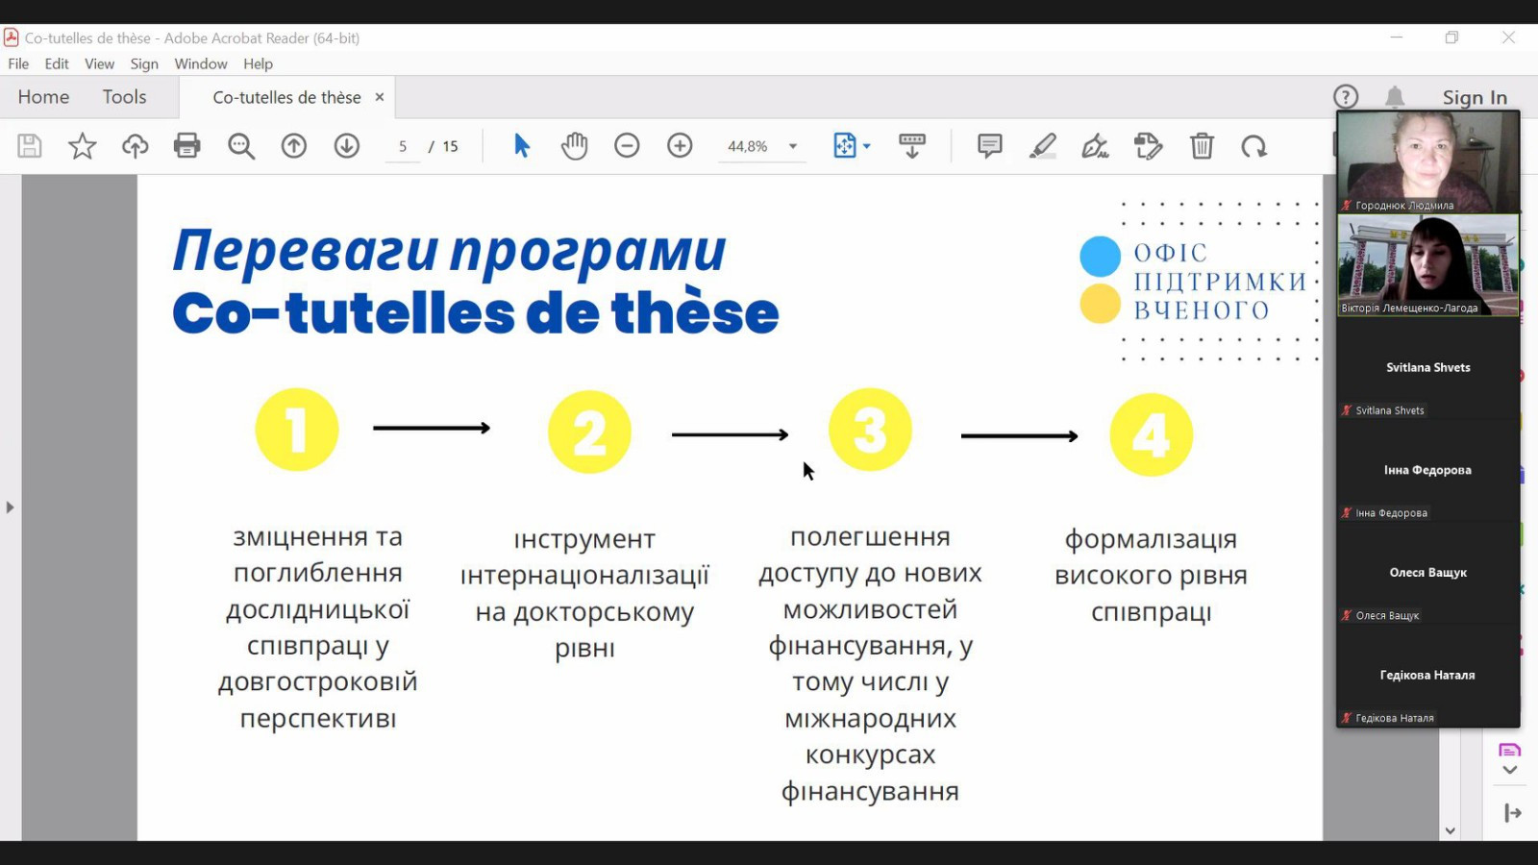Select the Co-tutelles de thèse document tab
The width and height of the screenshot is (1538, 865).
[x=286, y=97]
